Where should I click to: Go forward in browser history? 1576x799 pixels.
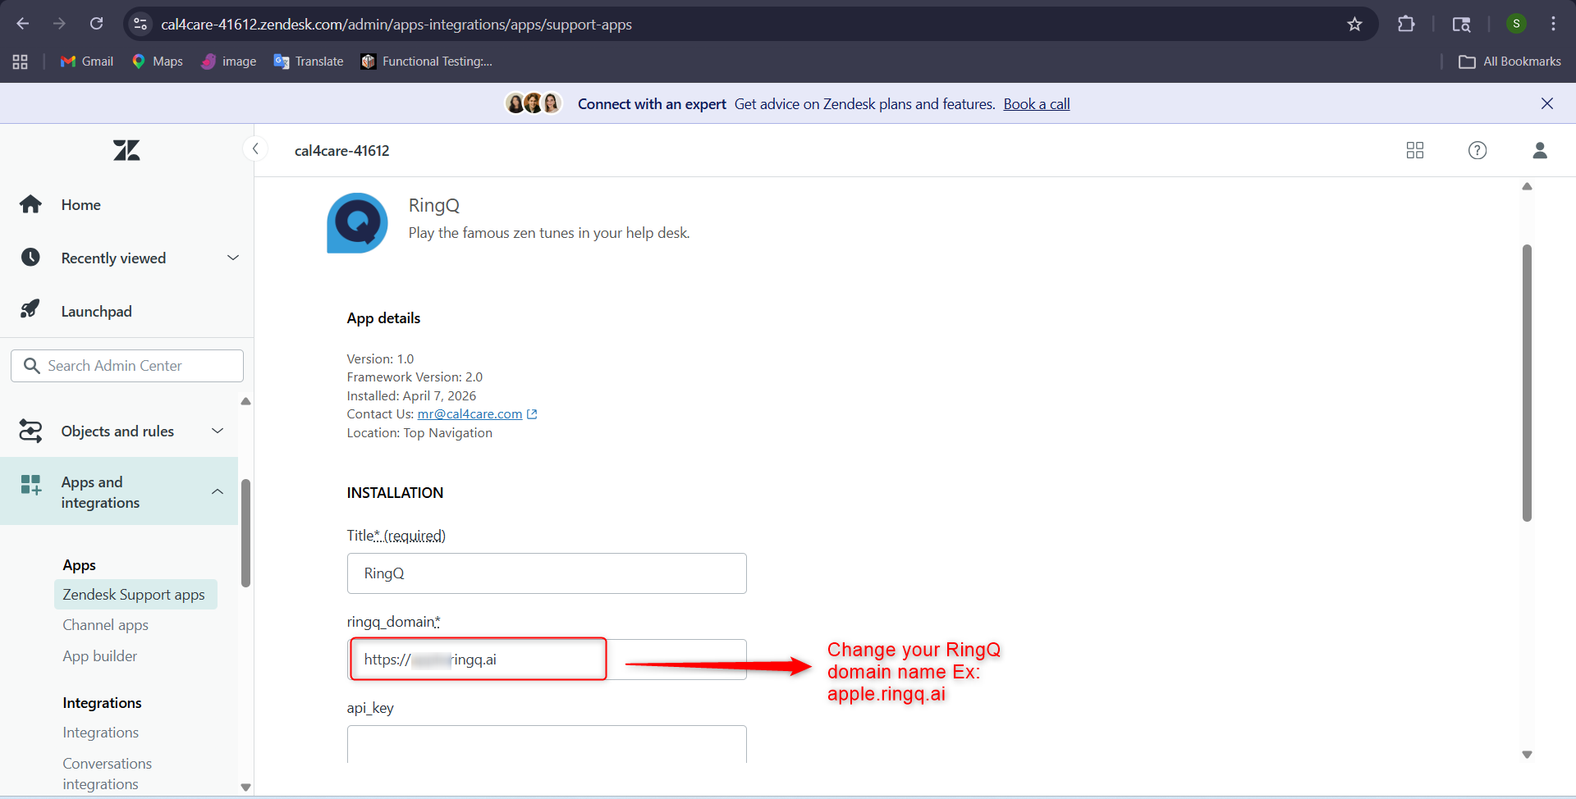click(x=59, y=24)
